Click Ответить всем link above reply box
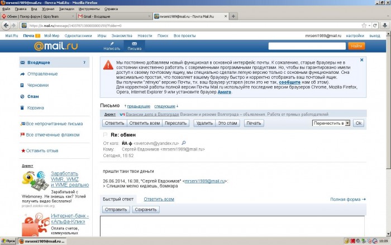The image size is (391, 245). coord(159,199)
